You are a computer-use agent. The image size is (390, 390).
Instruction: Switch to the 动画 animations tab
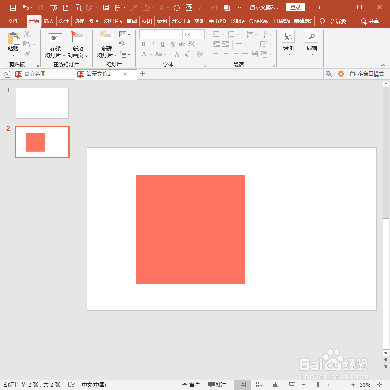tap(94, 21)
